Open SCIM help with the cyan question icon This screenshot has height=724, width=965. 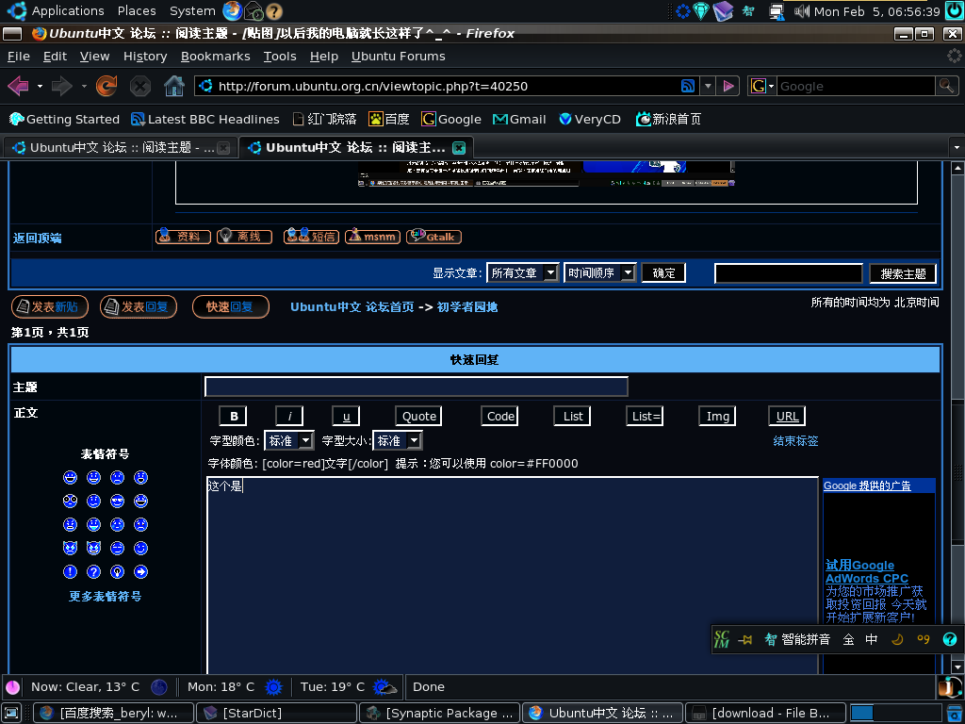[x=950, y=639]
